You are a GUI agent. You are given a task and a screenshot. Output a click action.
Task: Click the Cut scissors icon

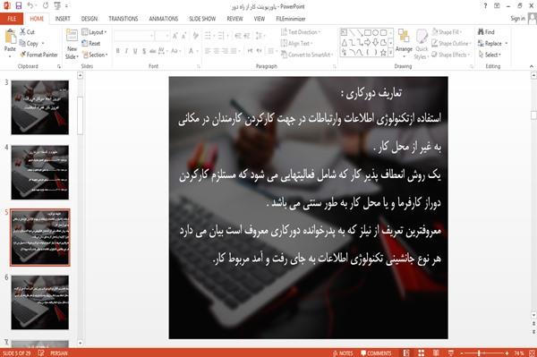coord(22,32)
